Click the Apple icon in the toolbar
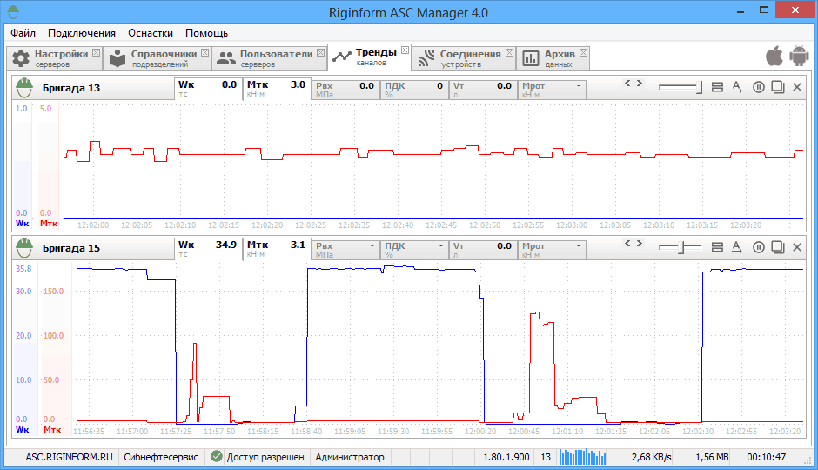818x470 pixels. click(x=774, y=57)
